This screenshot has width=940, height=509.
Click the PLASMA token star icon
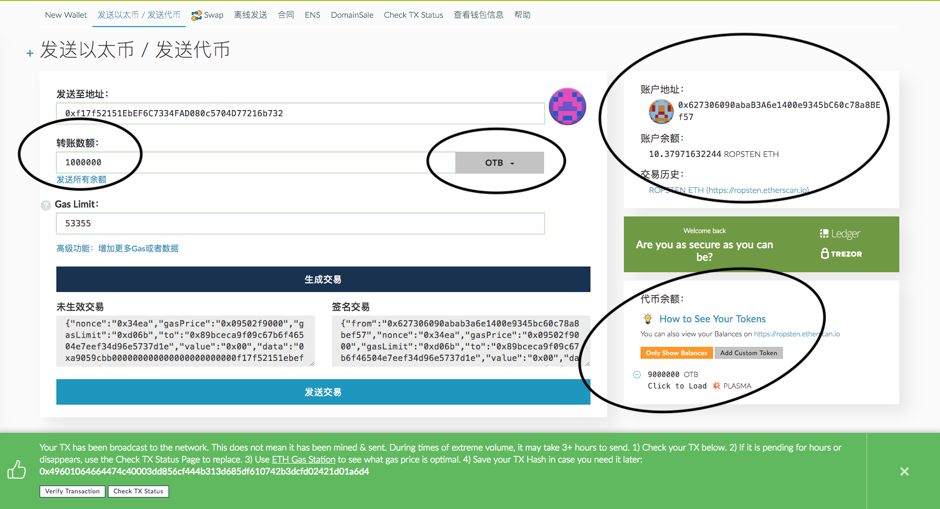[717, 386]
